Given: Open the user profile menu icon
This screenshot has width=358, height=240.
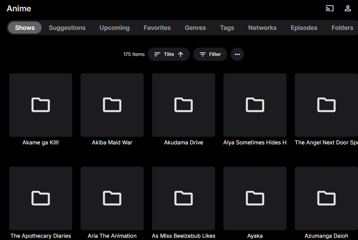Looking at the screenshot, I should coord(348,8).
